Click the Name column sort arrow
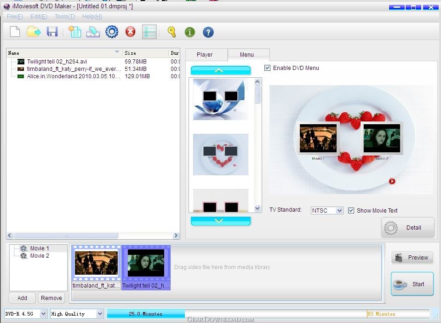This screenshot has width=441, height=323. (x=117, y=52)
